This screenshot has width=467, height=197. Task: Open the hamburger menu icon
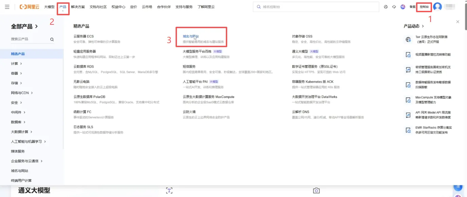[x=7, y=7]
